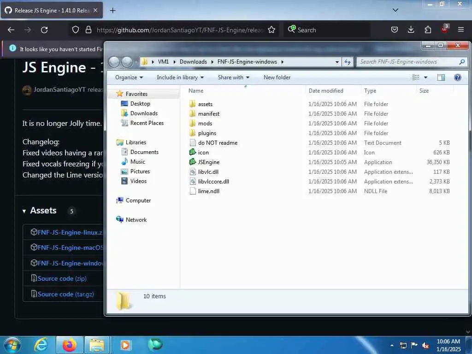Open the Organize menu

(129, 77)
